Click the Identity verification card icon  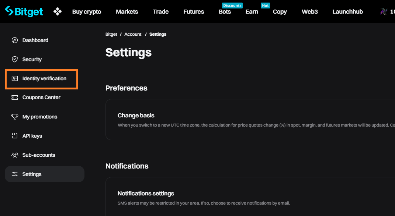(x=15, y=78)
